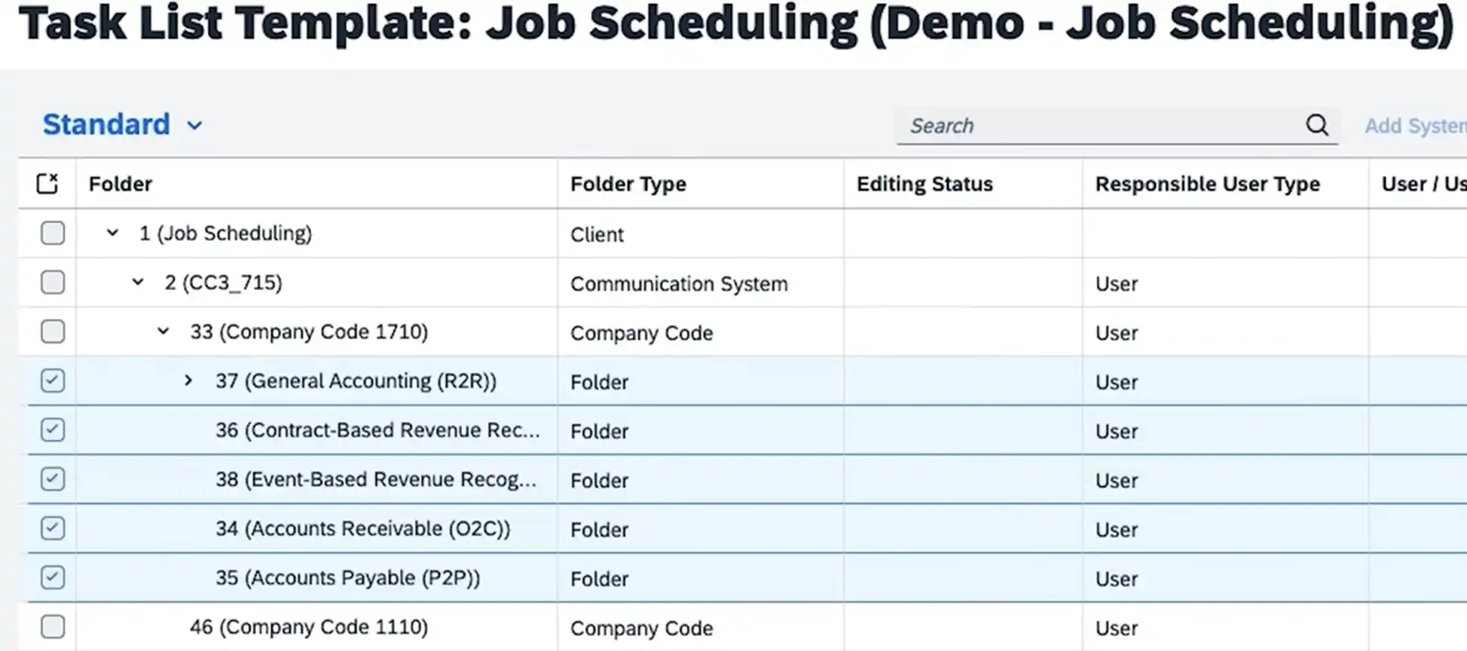Click the deselect all icon in the table header
The image size is (1467, 651).
[47, 183]
